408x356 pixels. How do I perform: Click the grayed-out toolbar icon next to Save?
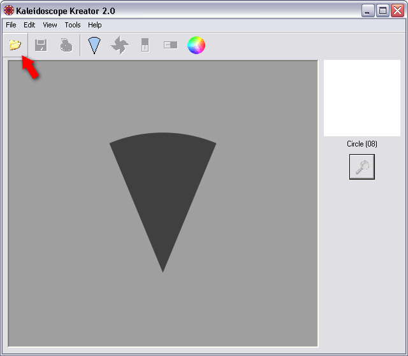pyautogui.click(x=66, y=45)
